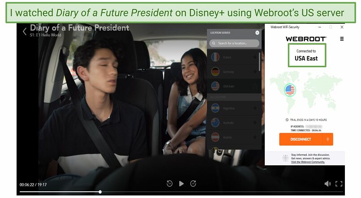
Task: Click the community people icon
Action: pos(285,159)
